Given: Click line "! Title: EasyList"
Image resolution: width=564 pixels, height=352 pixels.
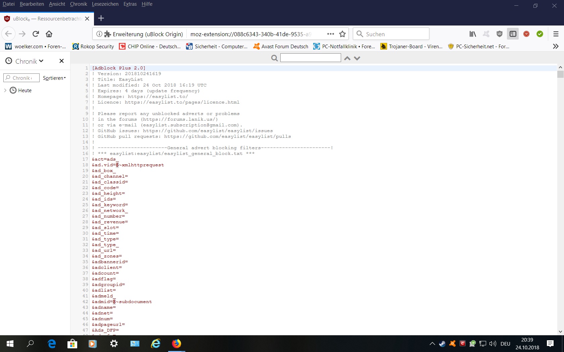Looking at the screenshot, I should click(117, 79).
